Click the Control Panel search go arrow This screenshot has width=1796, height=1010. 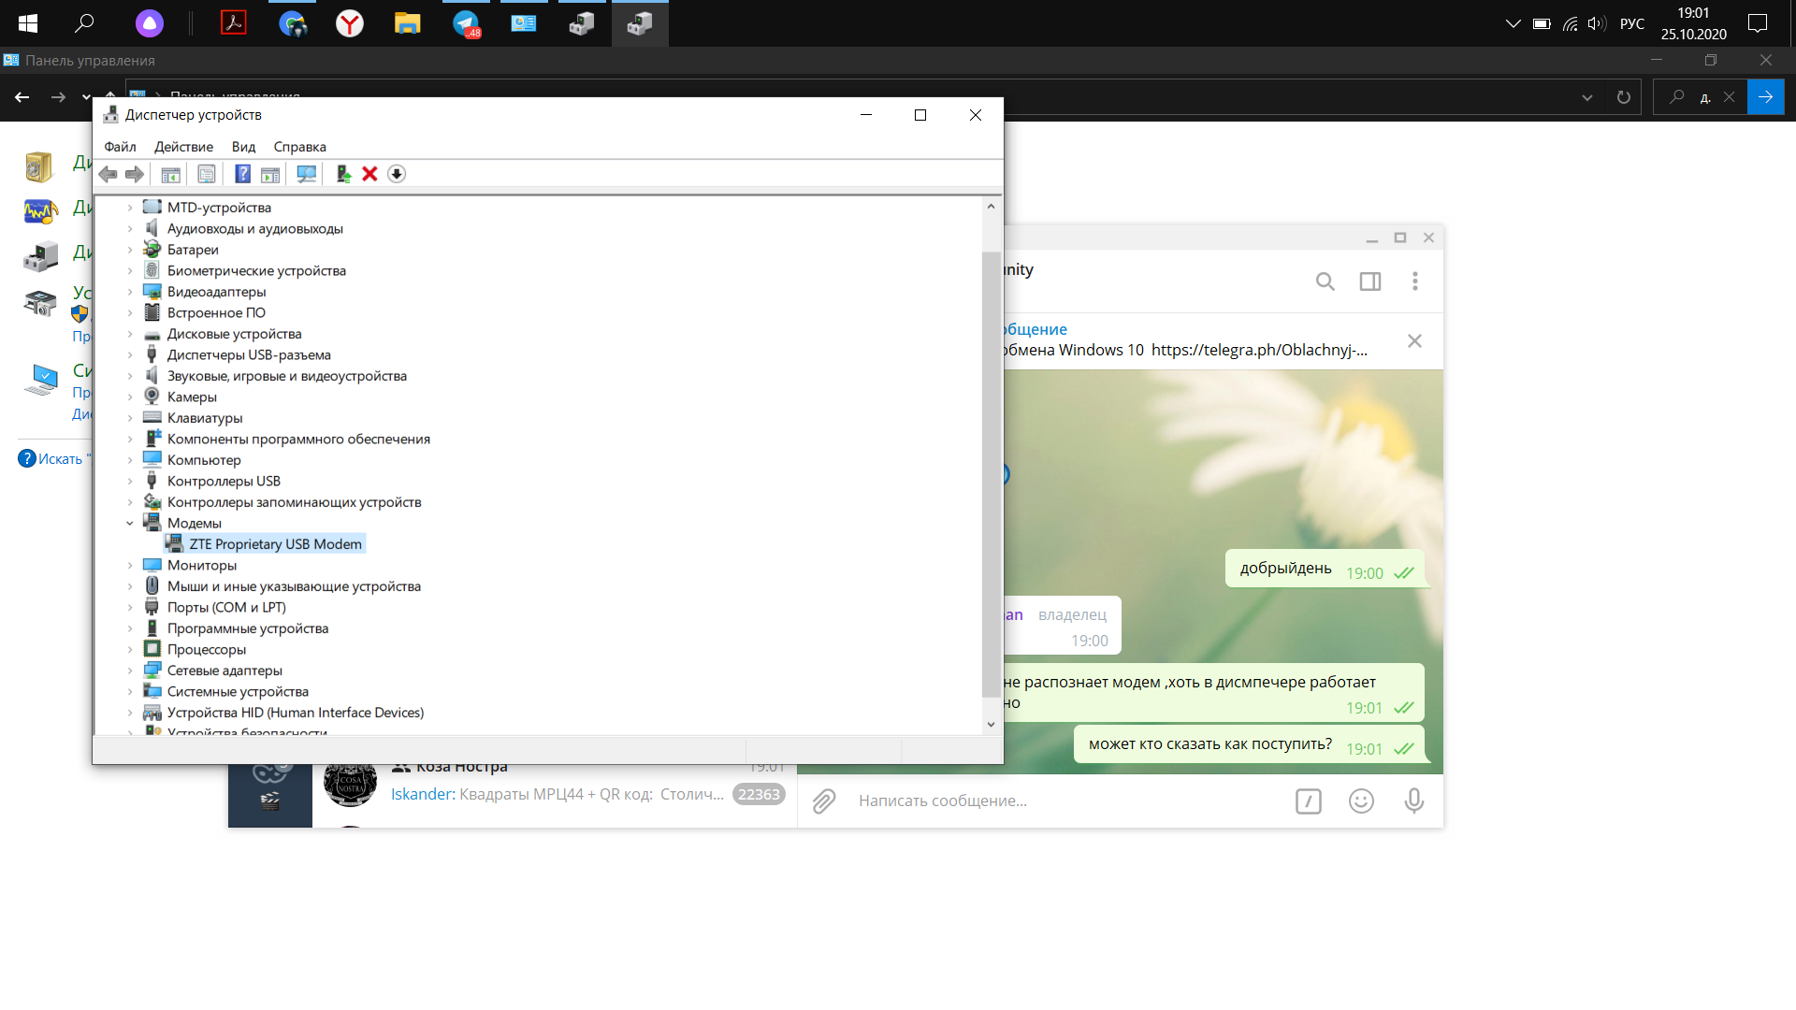coord(1765,97)
